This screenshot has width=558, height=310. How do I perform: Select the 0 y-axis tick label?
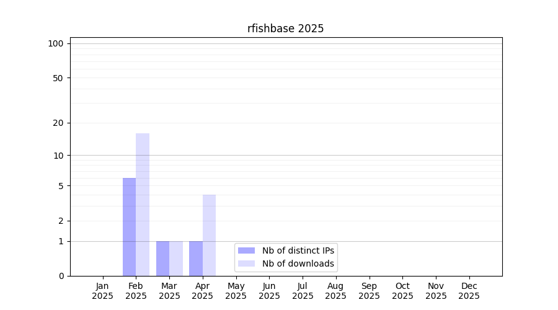[x=61, y=276]
